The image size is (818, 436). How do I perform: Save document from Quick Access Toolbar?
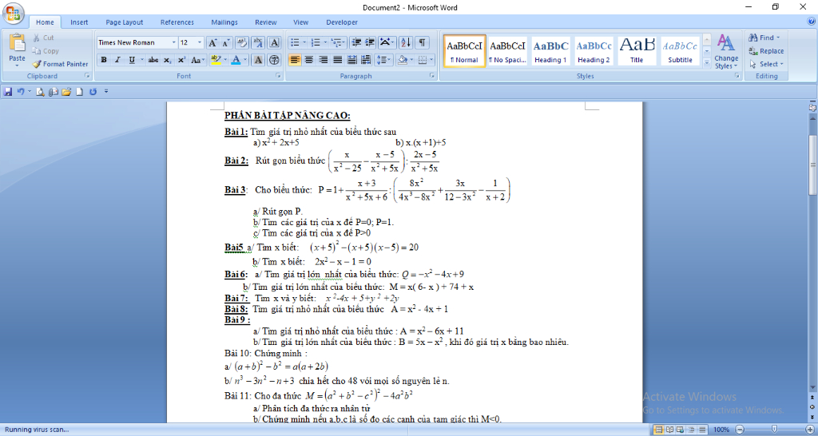click(x=8, y=92)
